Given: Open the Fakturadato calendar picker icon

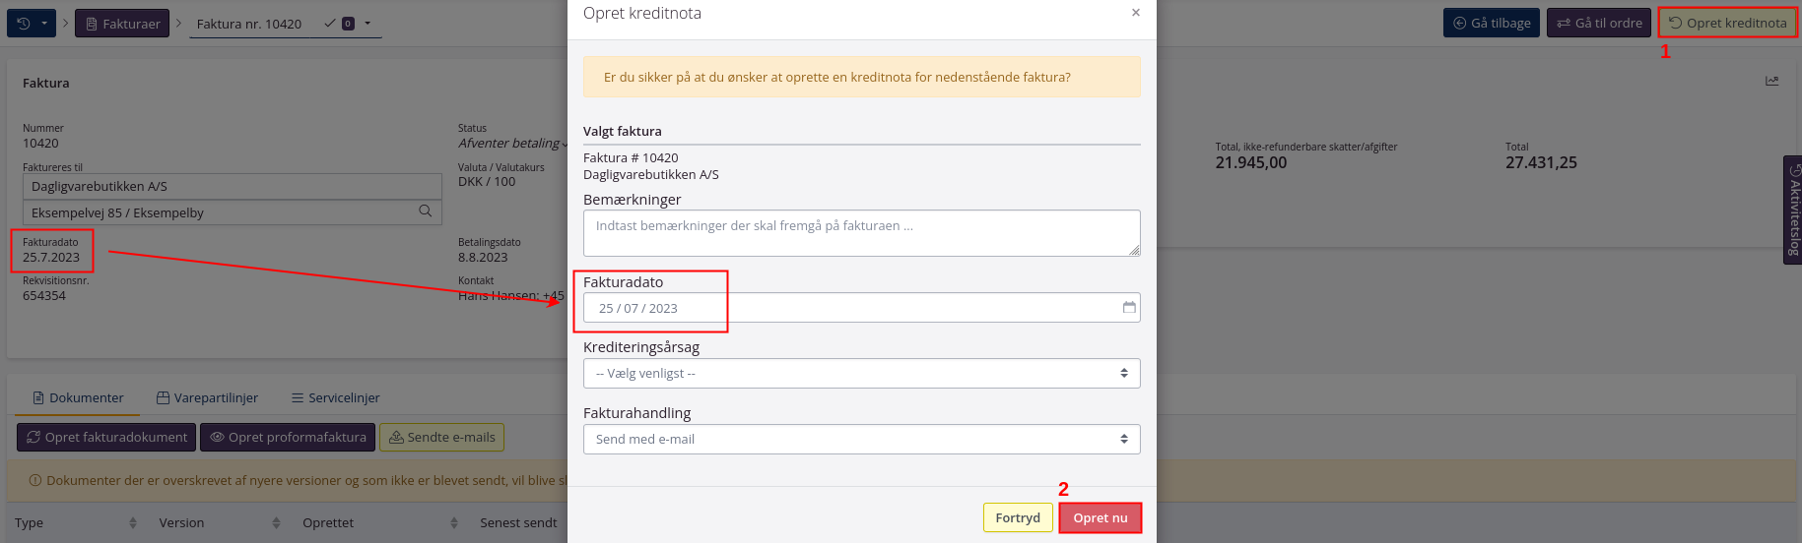Looking at the screenshot, I should pyautogui.click(x=1129, y=308).
